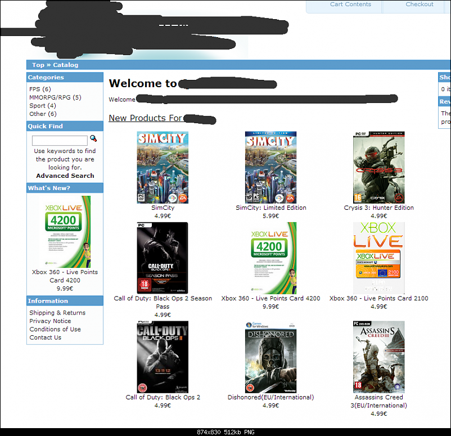Open sidebar Xbox 360 - Live Points Card 4200 link

(x=65, y=276)
